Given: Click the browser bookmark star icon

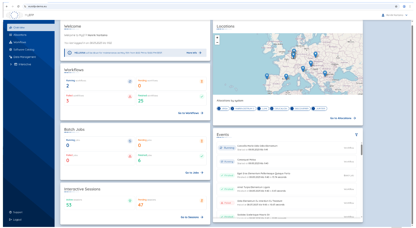Looking at the screenshot, I should click(396, 6).
